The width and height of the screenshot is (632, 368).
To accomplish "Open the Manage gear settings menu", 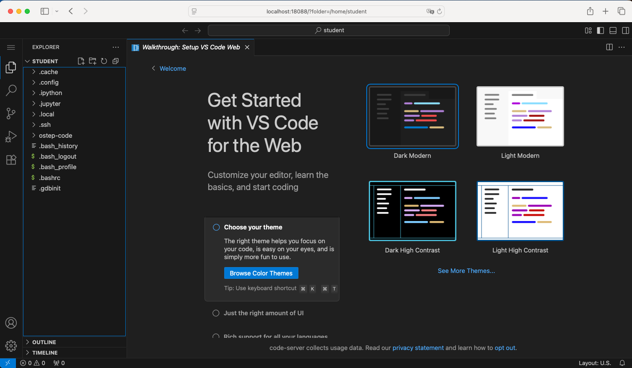I will 11,345.
